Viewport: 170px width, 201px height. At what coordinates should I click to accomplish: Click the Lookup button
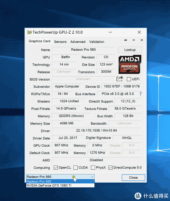pyautogui.click(x=130, y=50)
